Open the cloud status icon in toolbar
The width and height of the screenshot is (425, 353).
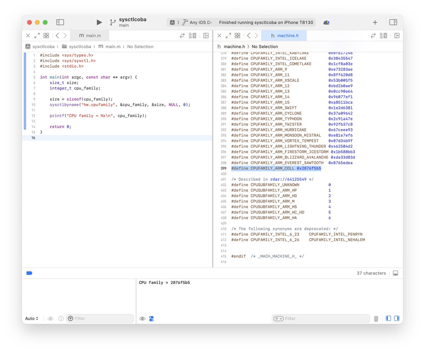[326, 22]
